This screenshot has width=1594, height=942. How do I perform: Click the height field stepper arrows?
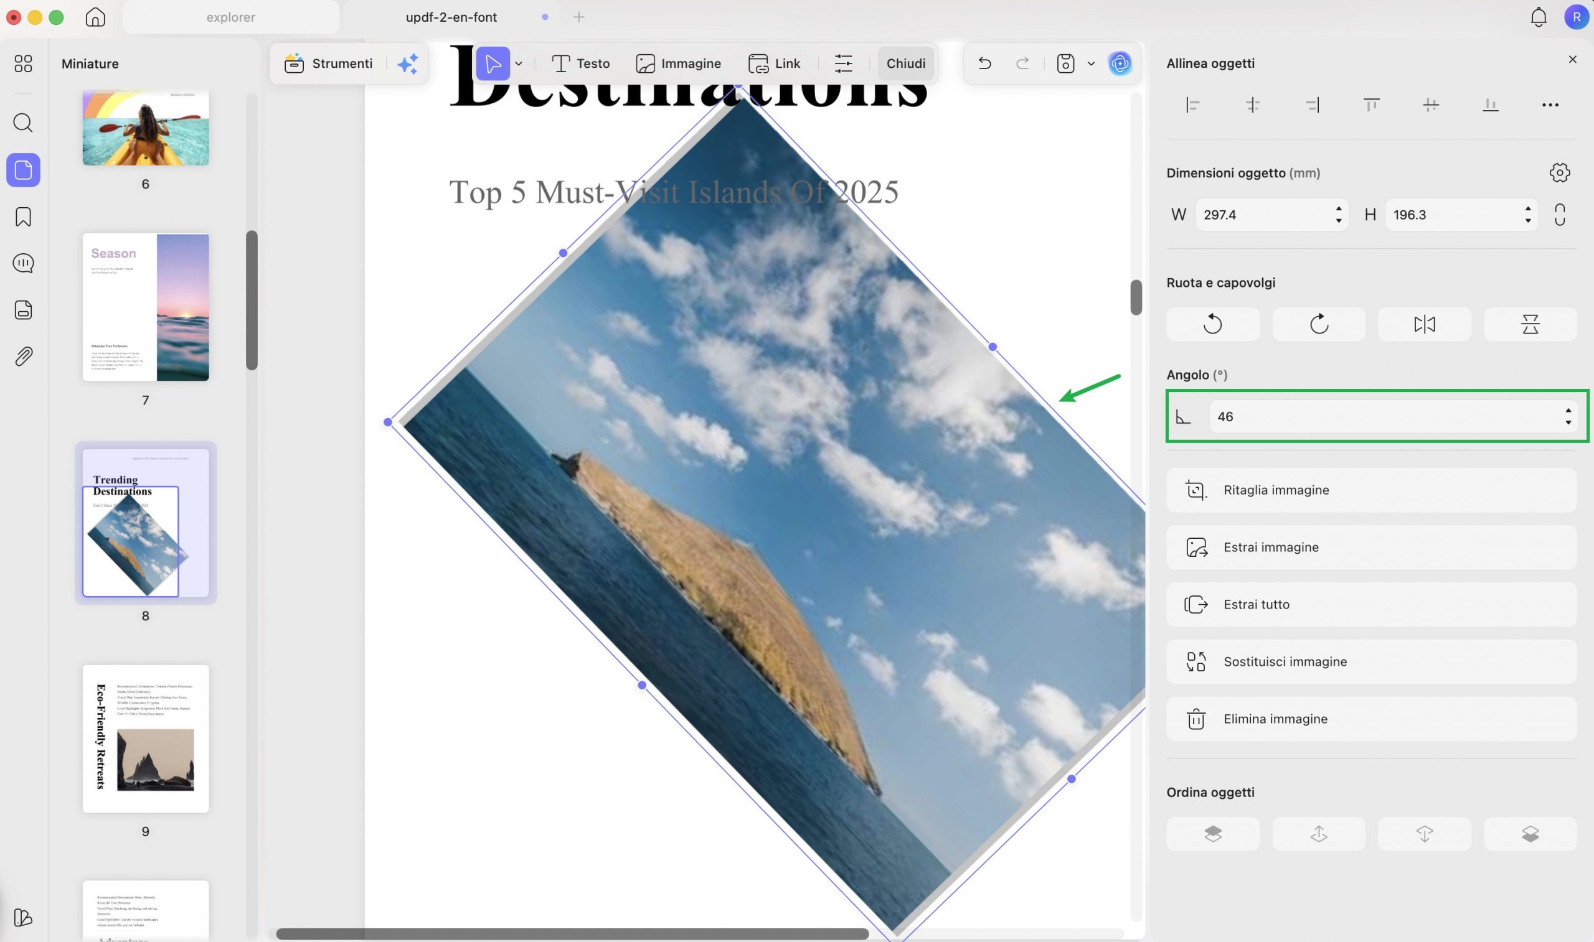click(1527, 215)
